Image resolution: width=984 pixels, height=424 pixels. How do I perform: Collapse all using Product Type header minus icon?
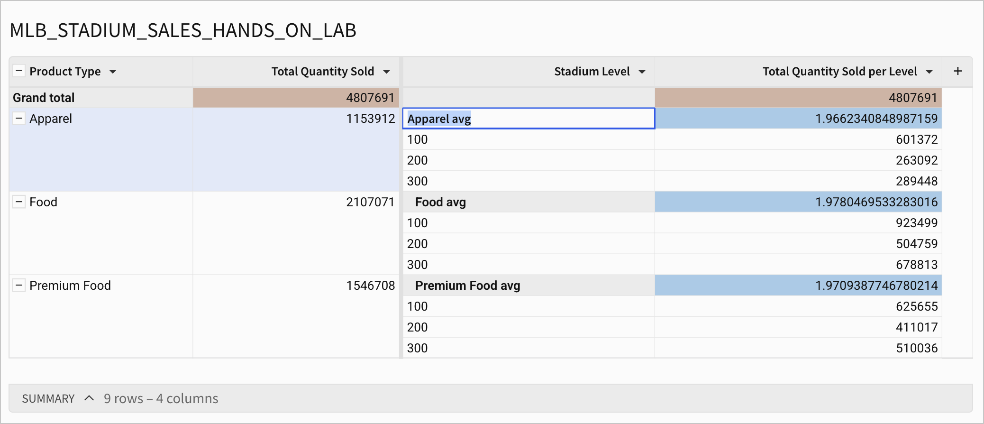point(19,71)
